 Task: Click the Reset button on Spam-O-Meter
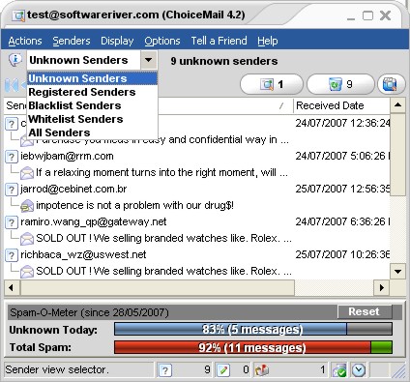365,311
